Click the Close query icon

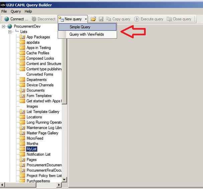click(169, 19)
